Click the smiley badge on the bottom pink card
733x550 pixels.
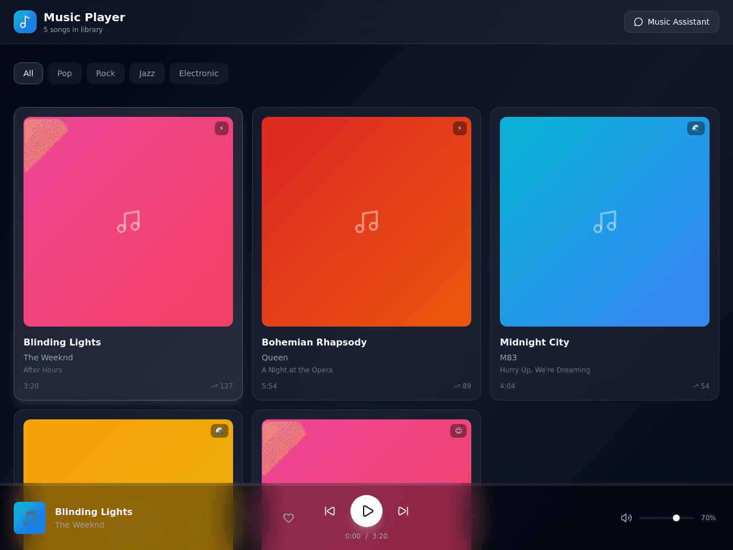(x=458, y=431)
